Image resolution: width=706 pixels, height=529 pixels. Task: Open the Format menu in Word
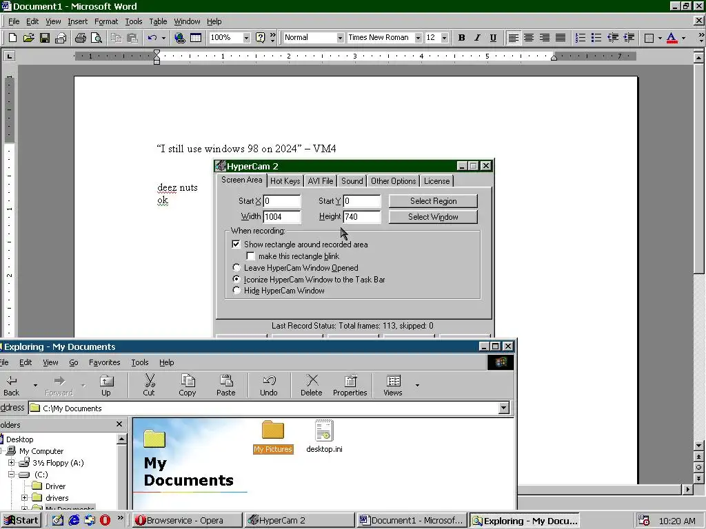point(106,21)
